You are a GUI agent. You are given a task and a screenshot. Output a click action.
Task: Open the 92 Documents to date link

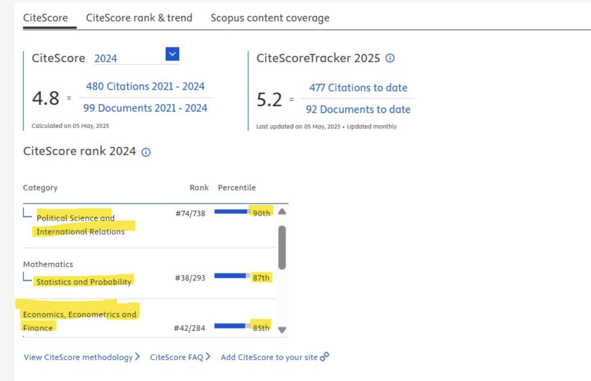click(358, 109)
